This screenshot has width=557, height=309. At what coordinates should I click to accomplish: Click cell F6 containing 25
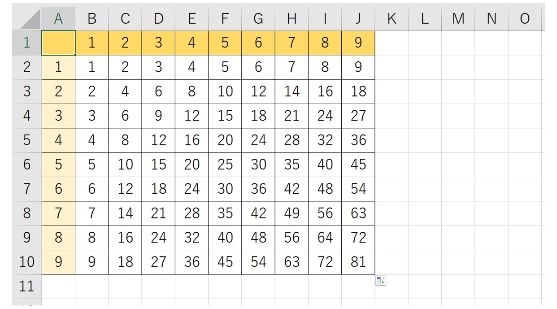click(225, 165)
